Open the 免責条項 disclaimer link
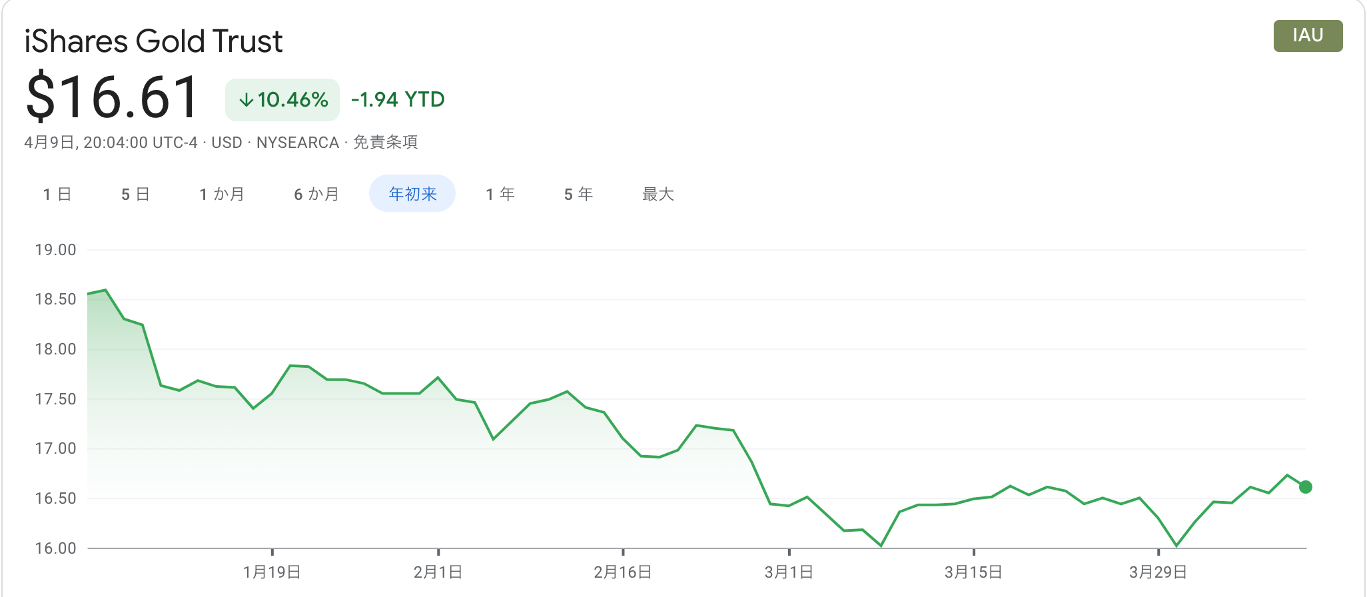Screen dimensions: 1367x597 385,143
